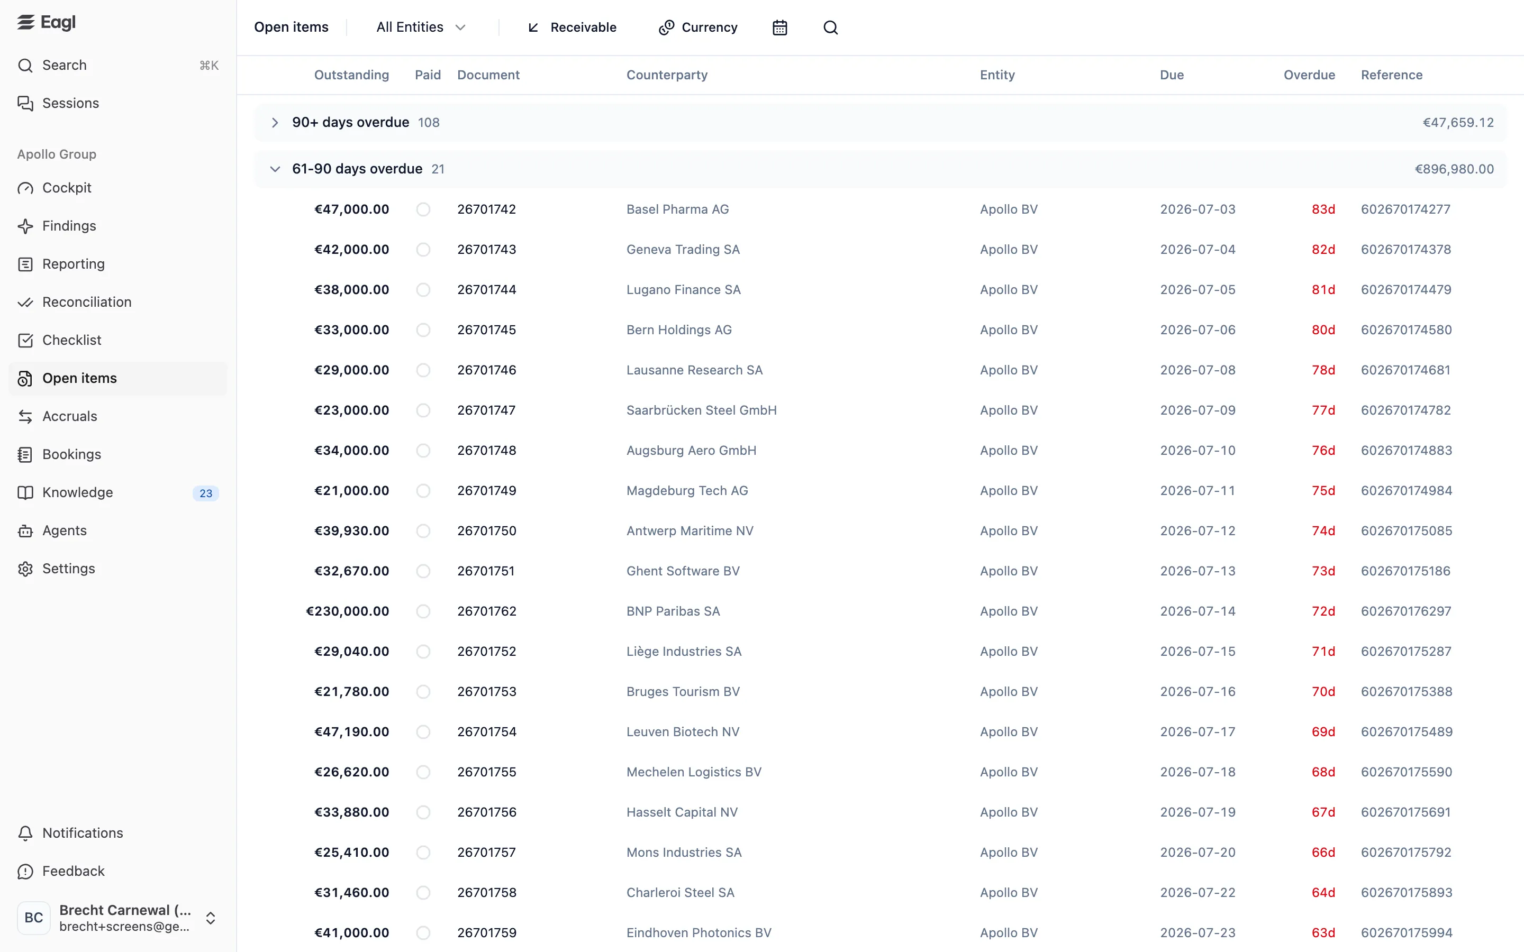Viewport: 1524px width, 952px height.
Task: Sort by the Outstanding column header
Action: click(x=351, y=75)
